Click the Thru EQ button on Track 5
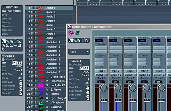The height and width of the screenshot is (111, 171). point(156,40)
